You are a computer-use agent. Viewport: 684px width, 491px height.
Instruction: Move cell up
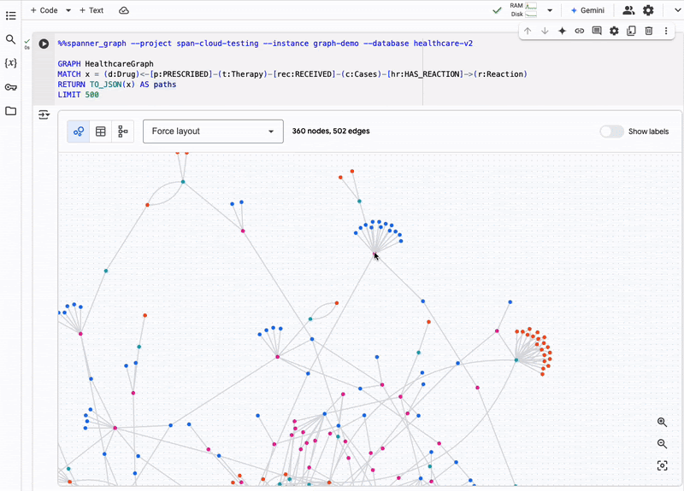[528, 31]
